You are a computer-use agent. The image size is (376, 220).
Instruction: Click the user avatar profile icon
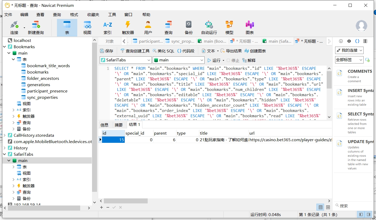[361, 26]
